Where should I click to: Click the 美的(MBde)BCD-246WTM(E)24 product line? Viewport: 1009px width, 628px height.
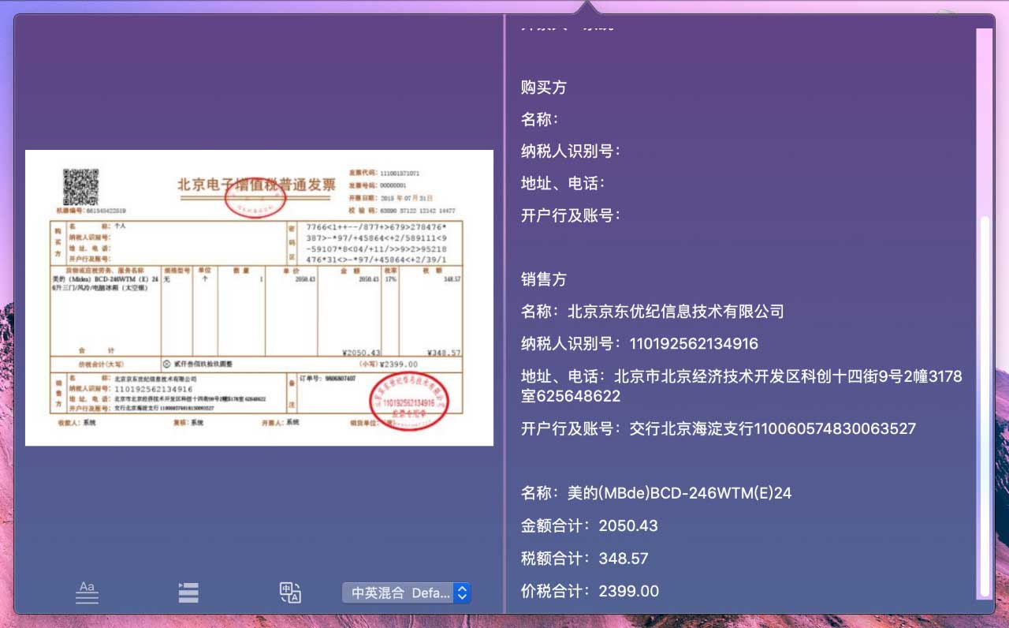click(x=656, y=494)
